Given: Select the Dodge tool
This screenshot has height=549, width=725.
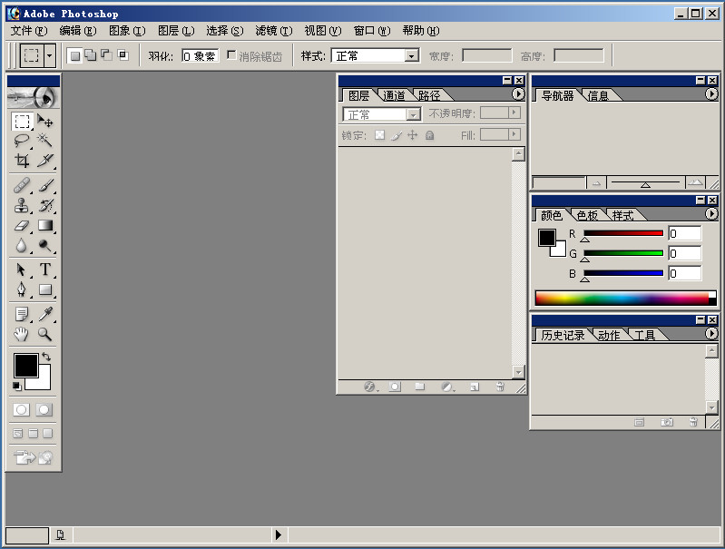Looking at the screenshot, I should 44,245.
